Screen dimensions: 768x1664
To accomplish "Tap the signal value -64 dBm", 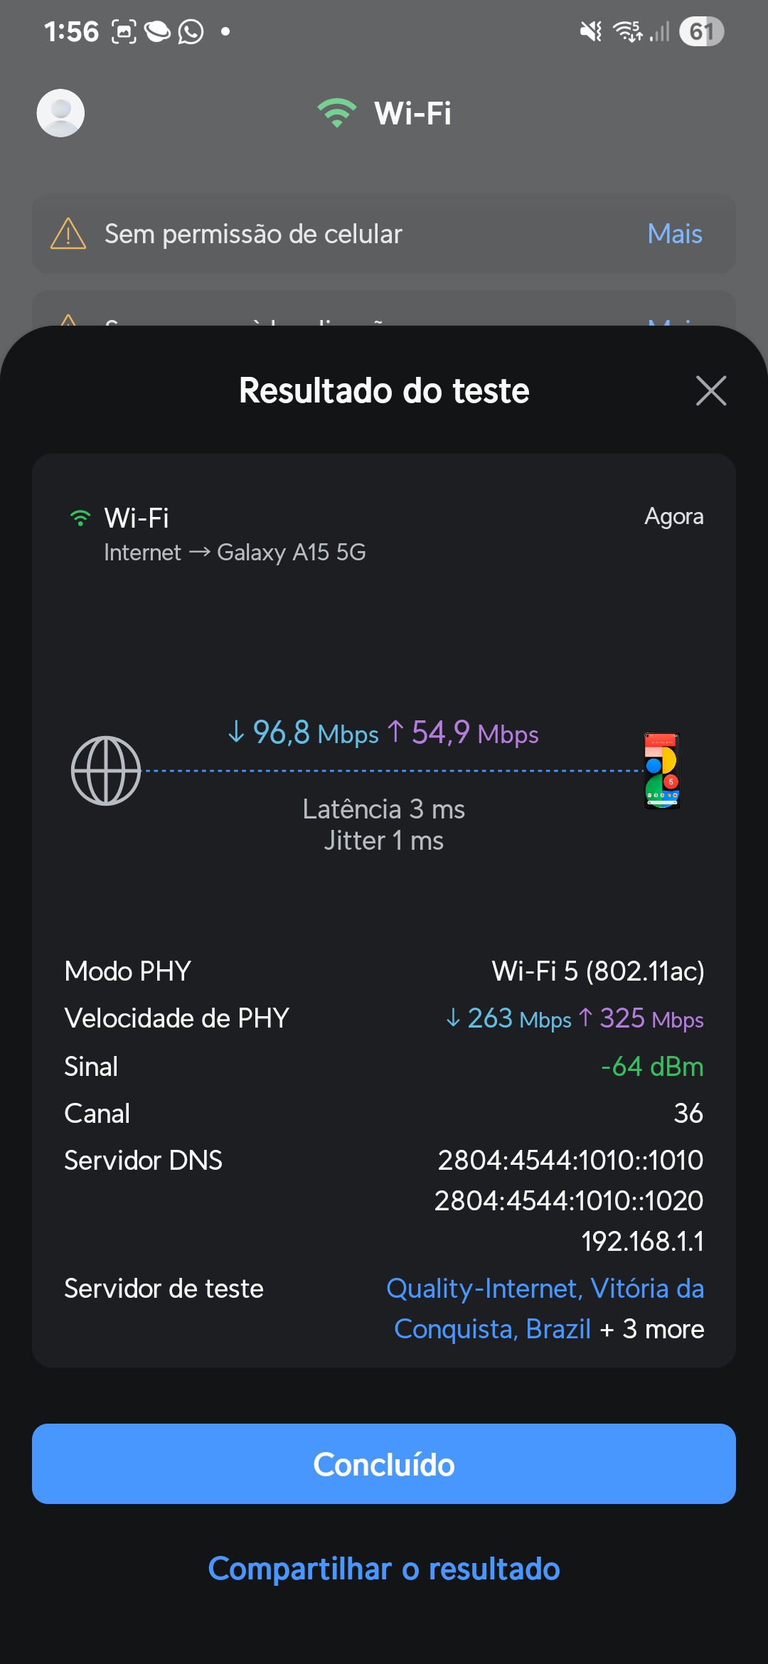I will (652, 1067).
